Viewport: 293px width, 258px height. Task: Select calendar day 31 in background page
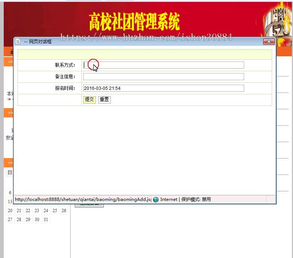46,220
